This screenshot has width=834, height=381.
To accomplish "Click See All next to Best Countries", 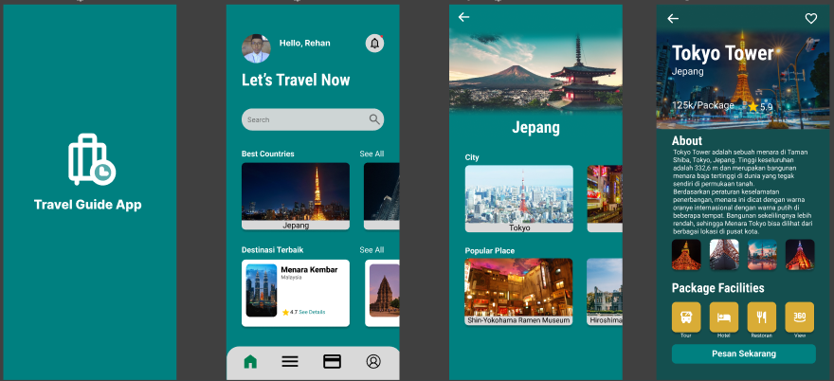I will pos(372,154).
